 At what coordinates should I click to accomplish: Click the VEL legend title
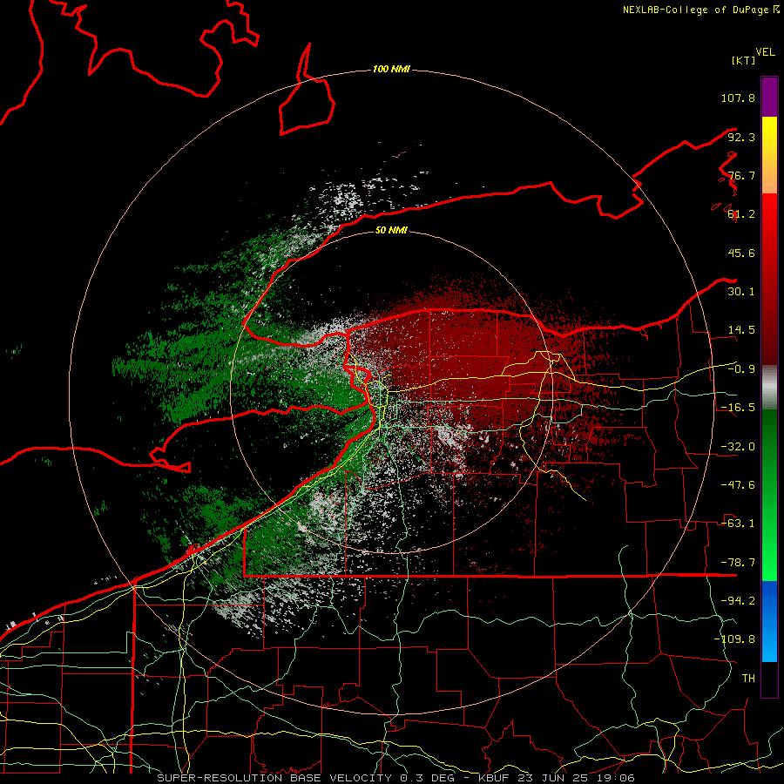765,51
